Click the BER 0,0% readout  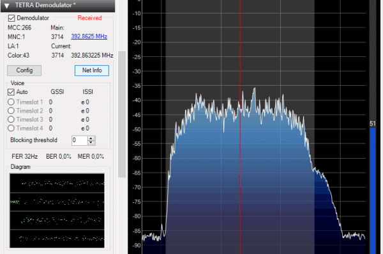point(59,157)
